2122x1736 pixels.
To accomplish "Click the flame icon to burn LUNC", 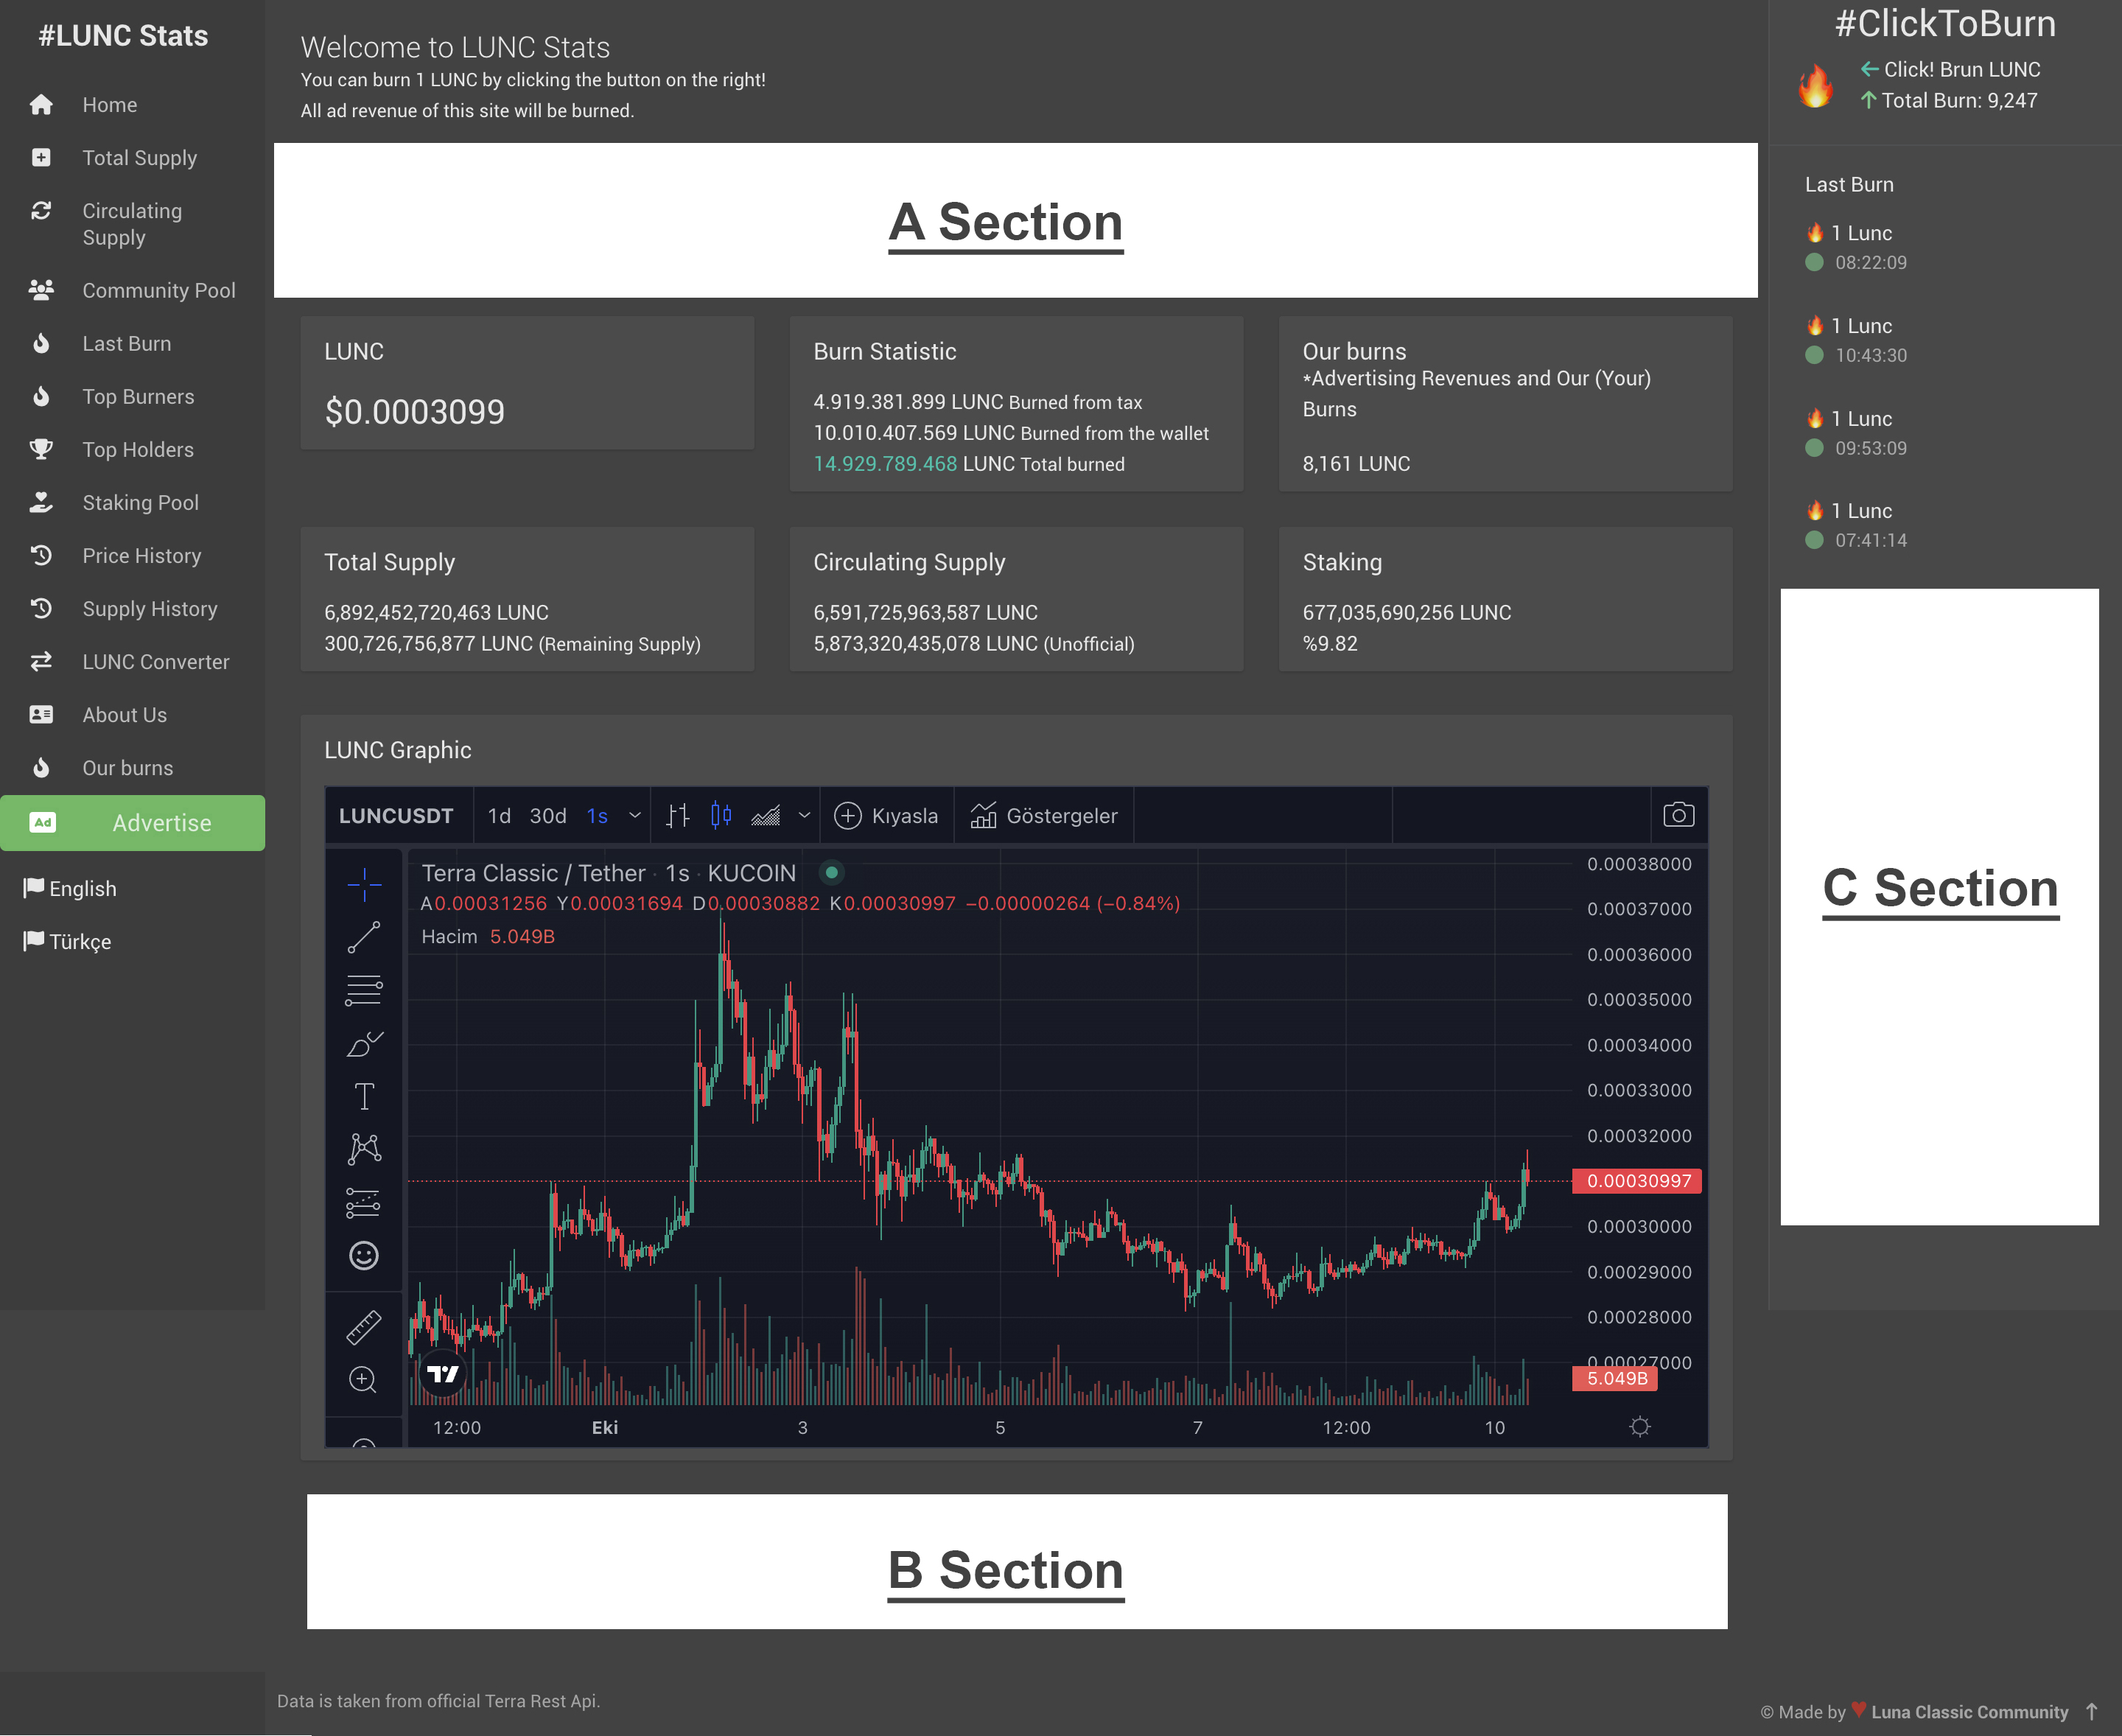I will 1815,86.
